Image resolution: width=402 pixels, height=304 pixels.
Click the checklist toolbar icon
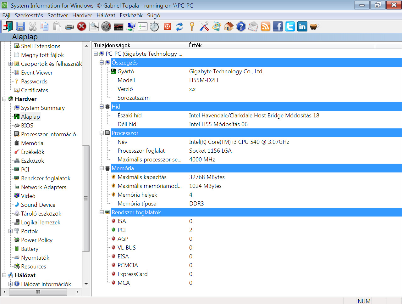[143, 27]
